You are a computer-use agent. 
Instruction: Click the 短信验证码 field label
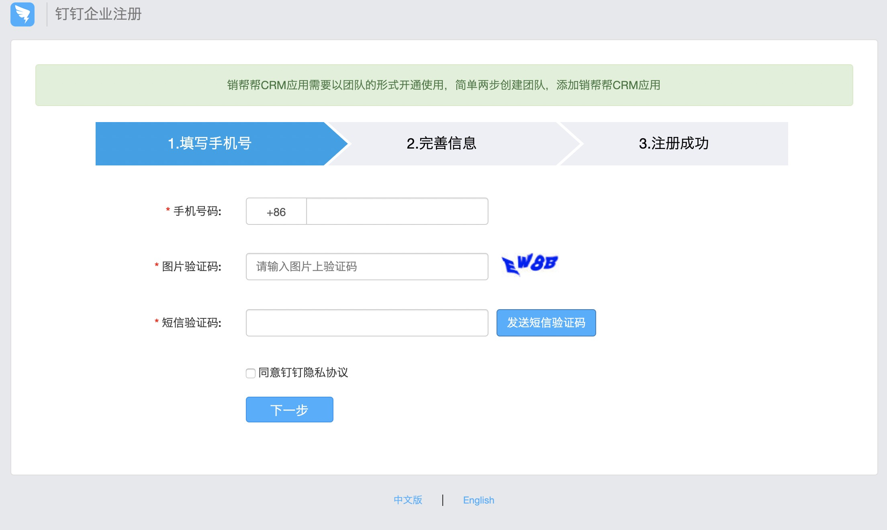[x=191, y=323]
